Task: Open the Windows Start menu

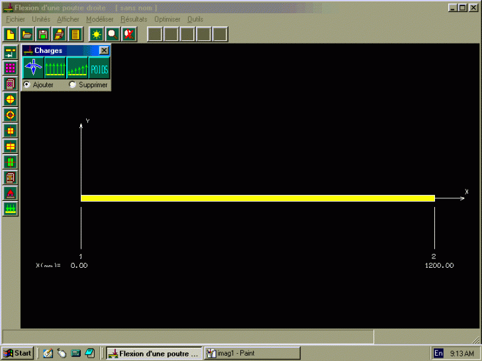Action: 17,353
